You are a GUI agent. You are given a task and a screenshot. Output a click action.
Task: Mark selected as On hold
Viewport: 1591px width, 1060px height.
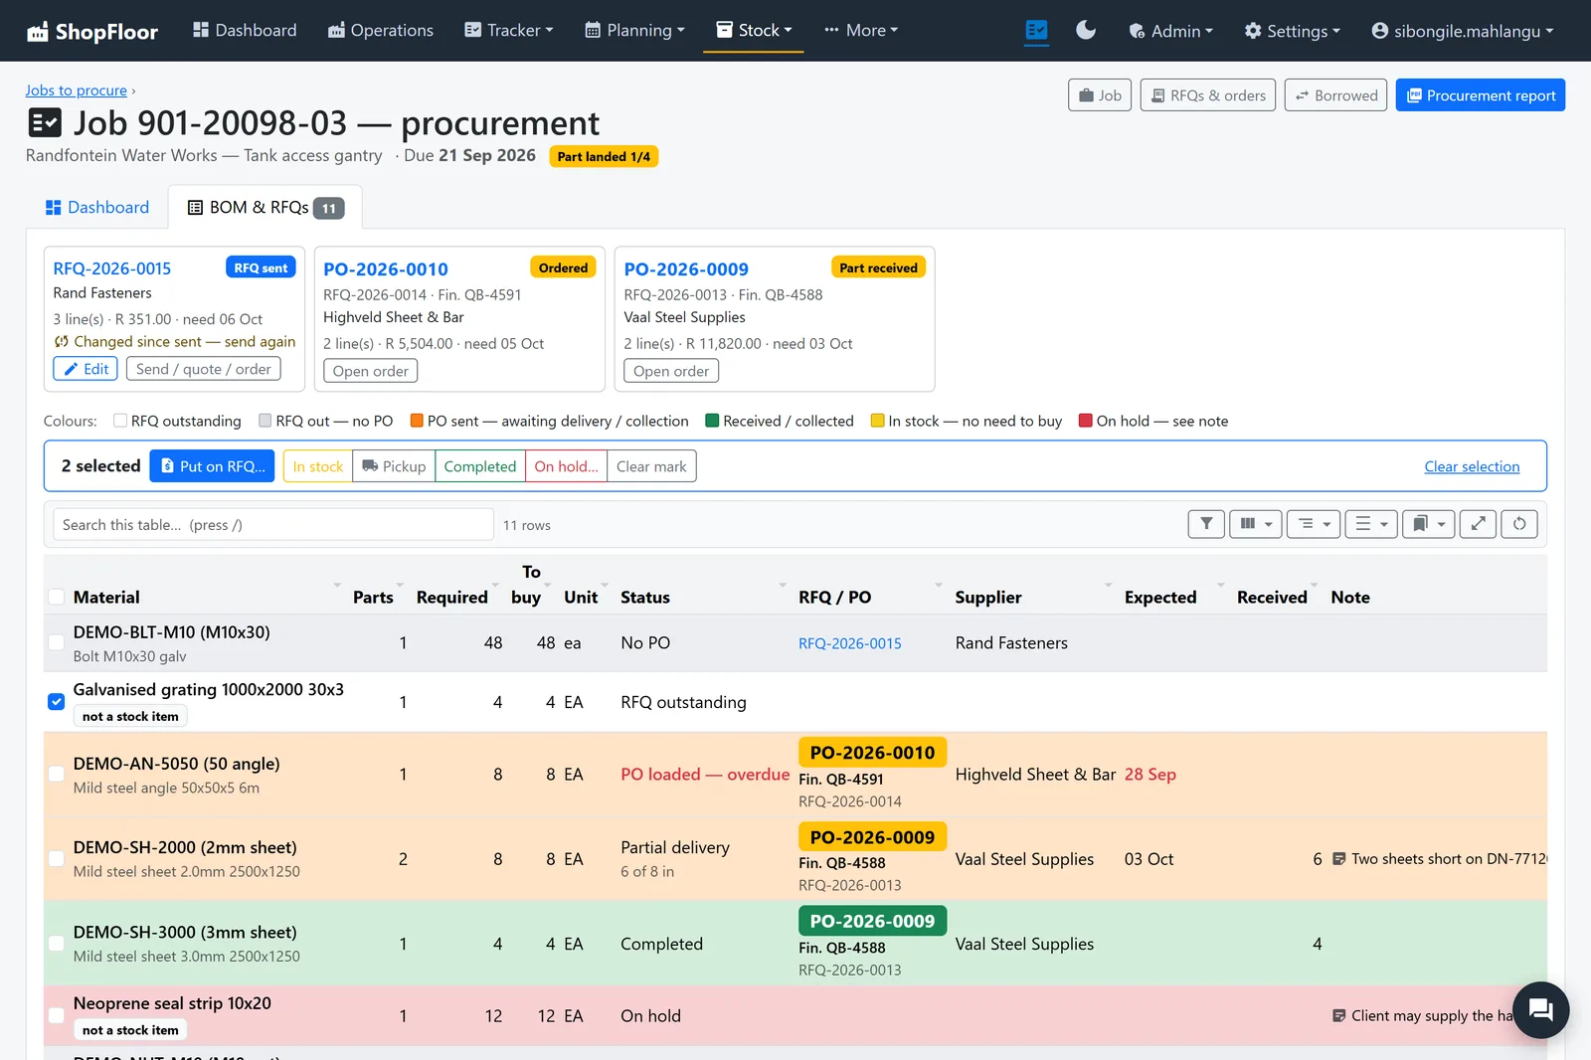566,466
